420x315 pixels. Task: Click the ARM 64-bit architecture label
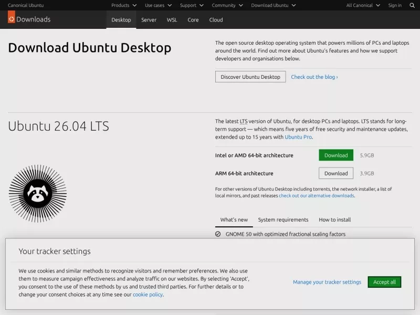244,173
